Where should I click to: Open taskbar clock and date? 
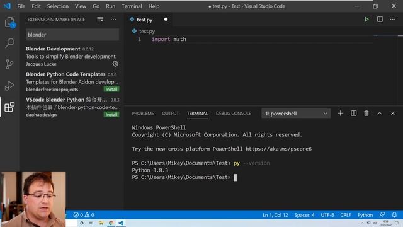(385, 223)
